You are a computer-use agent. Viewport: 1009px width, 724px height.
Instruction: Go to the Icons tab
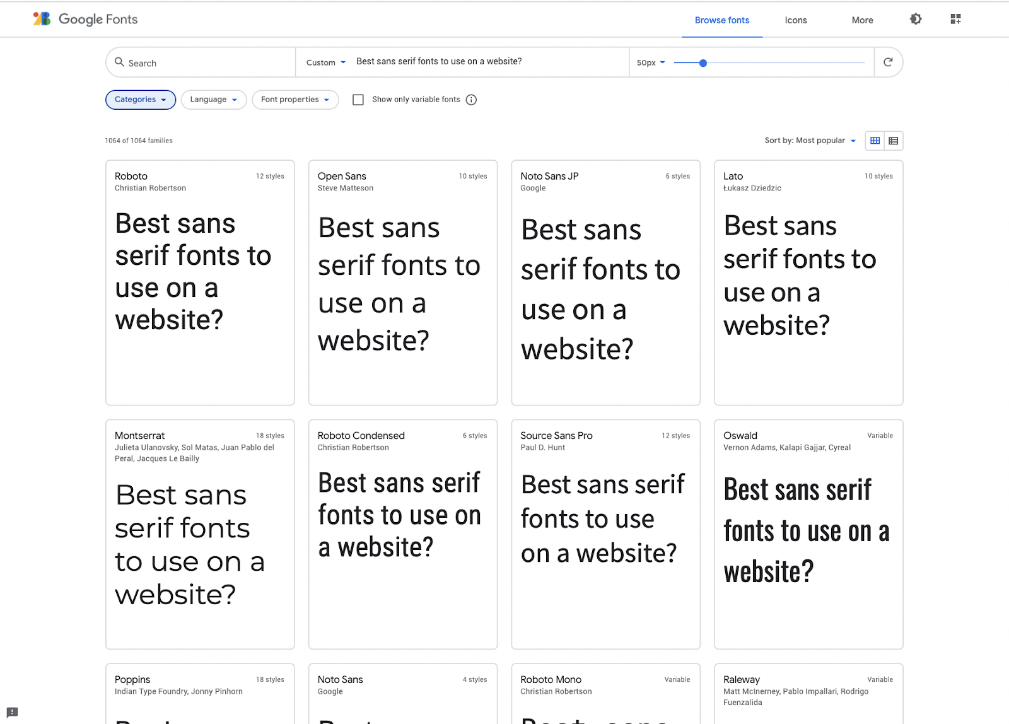pos(796,20)
